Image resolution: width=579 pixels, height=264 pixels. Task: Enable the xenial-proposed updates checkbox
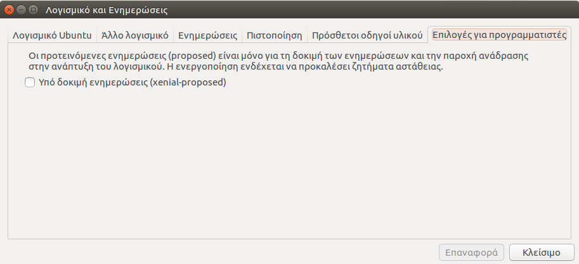click(x=29, y=82)
